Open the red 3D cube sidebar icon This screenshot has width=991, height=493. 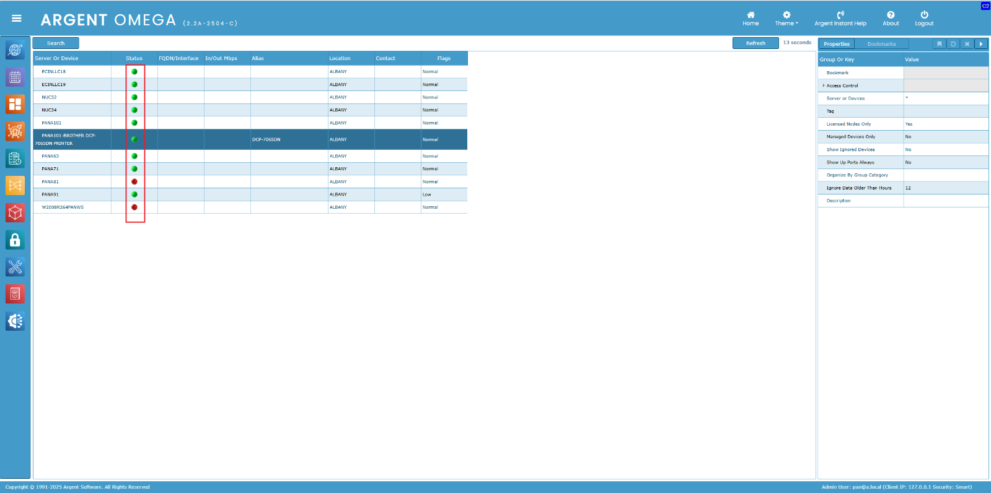click(15, 213)
